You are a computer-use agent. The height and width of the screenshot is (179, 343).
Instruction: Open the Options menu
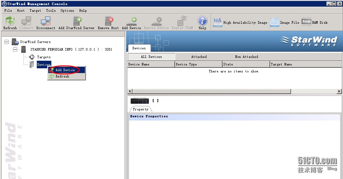click(67, 10)
